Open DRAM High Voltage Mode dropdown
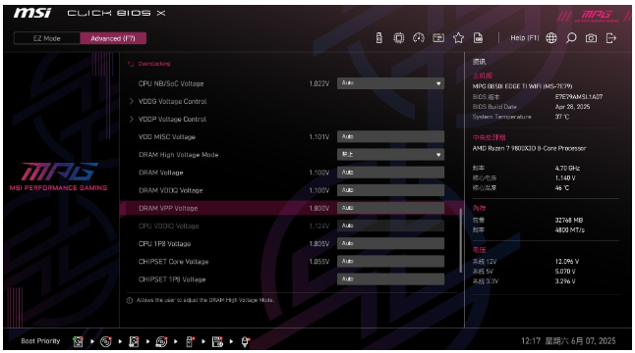The image size is (635, 353). tap(390, 154)
